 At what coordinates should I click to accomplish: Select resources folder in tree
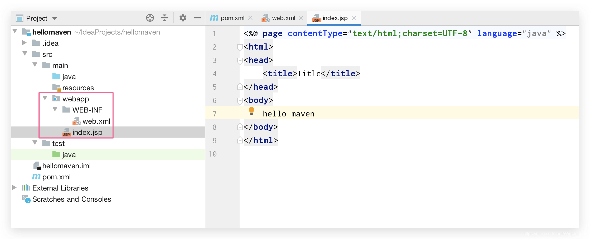point(78,88)
